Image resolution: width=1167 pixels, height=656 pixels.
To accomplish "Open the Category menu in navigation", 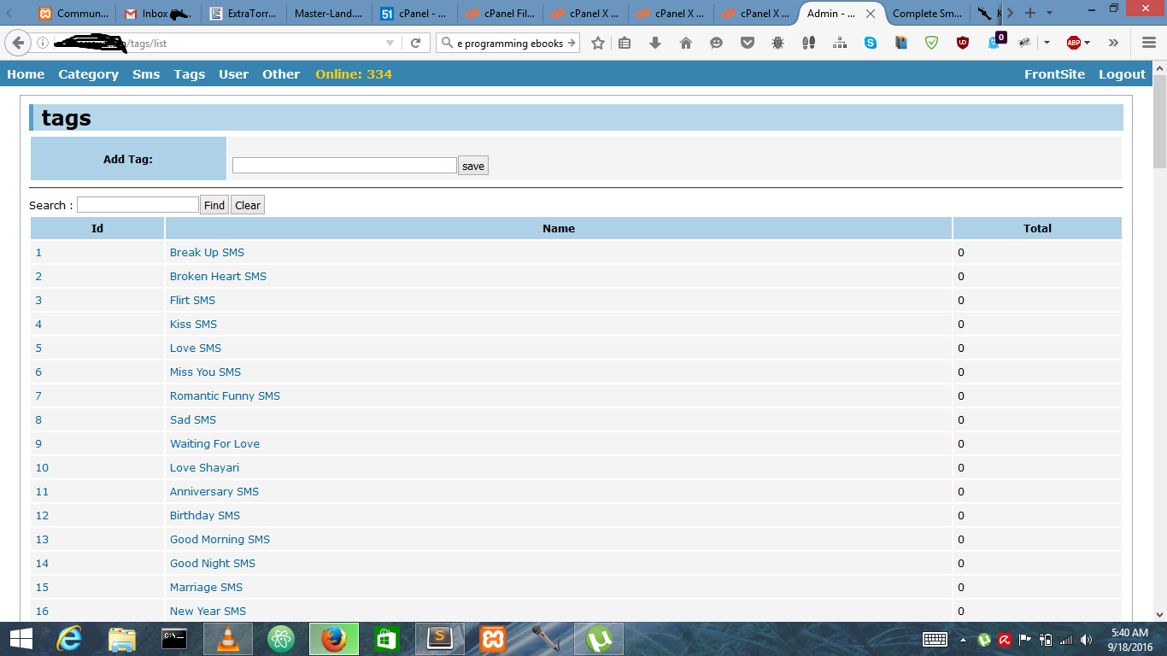I will (x=88, y=74).
